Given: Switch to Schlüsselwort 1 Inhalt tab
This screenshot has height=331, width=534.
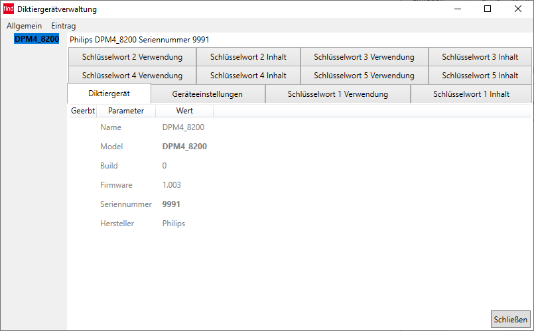Looking at the screenshot, I should click(471, 94).
